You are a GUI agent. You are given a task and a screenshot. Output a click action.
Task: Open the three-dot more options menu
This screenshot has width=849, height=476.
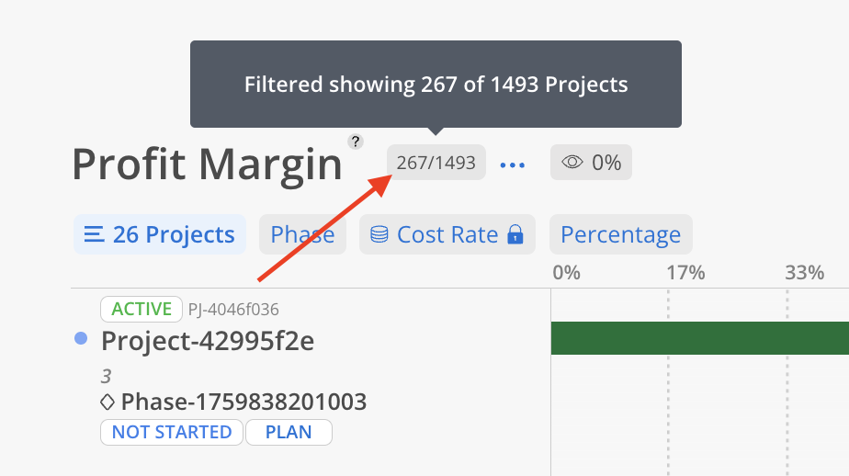[x=512, y=164]
